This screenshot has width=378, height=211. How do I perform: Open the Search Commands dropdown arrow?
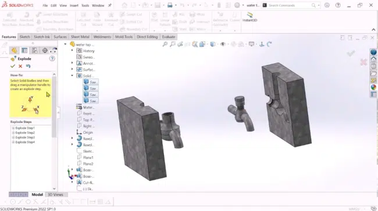click(x=319, y=5)
